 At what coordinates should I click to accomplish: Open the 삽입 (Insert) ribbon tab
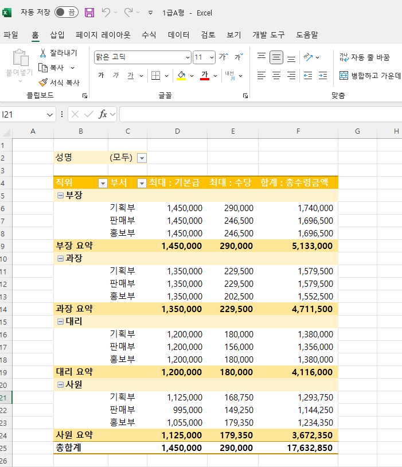pyautogui.click(x=57, y=35)
